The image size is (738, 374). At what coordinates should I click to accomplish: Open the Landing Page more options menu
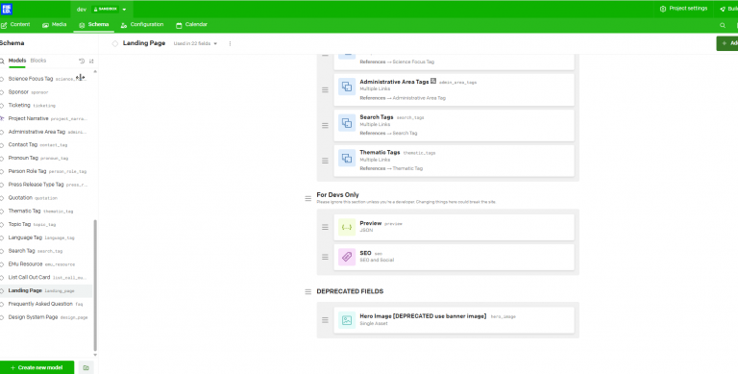pyautogui.click(x=231, y=43)
